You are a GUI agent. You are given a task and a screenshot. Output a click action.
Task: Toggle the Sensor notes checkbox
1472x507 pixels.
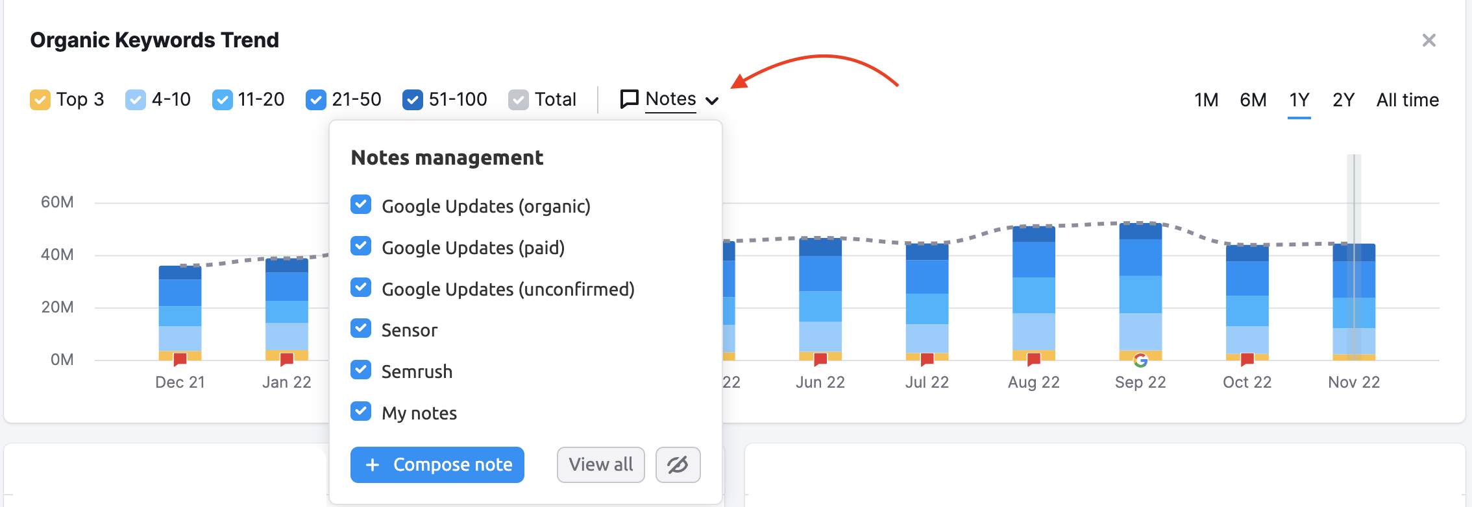[361, 329]
